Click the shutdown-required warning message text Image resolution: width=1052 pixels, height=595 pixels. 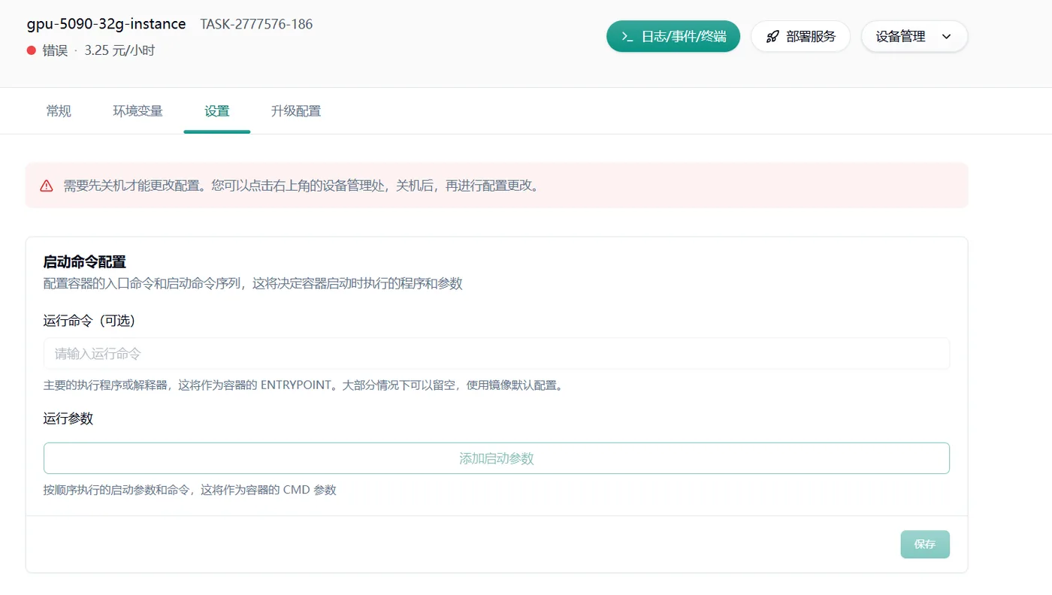pyautogui.click(x=302, y=186)
